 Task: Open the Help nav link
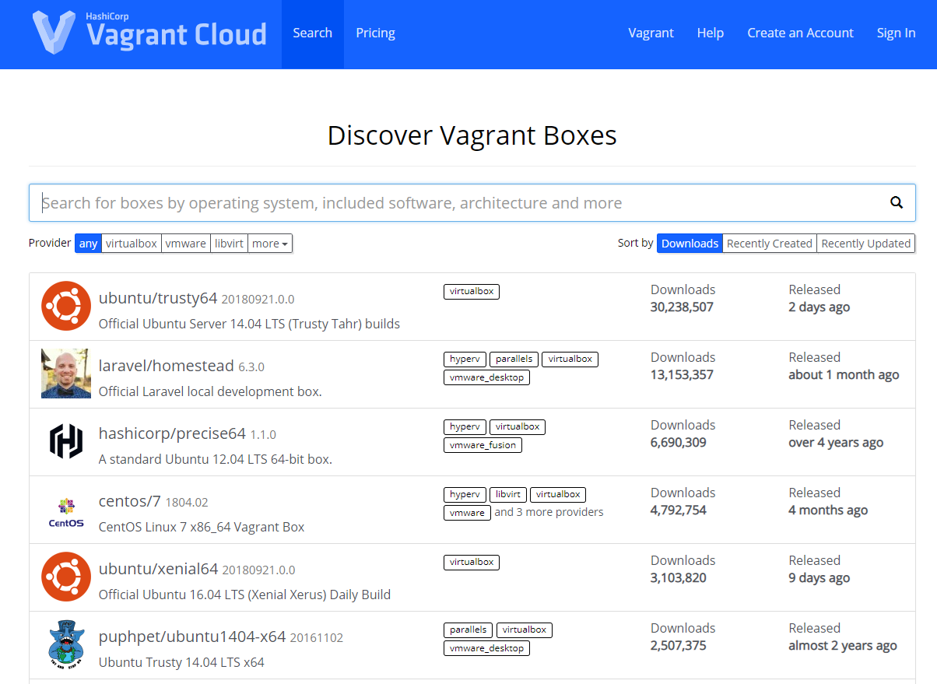(711, 33)
